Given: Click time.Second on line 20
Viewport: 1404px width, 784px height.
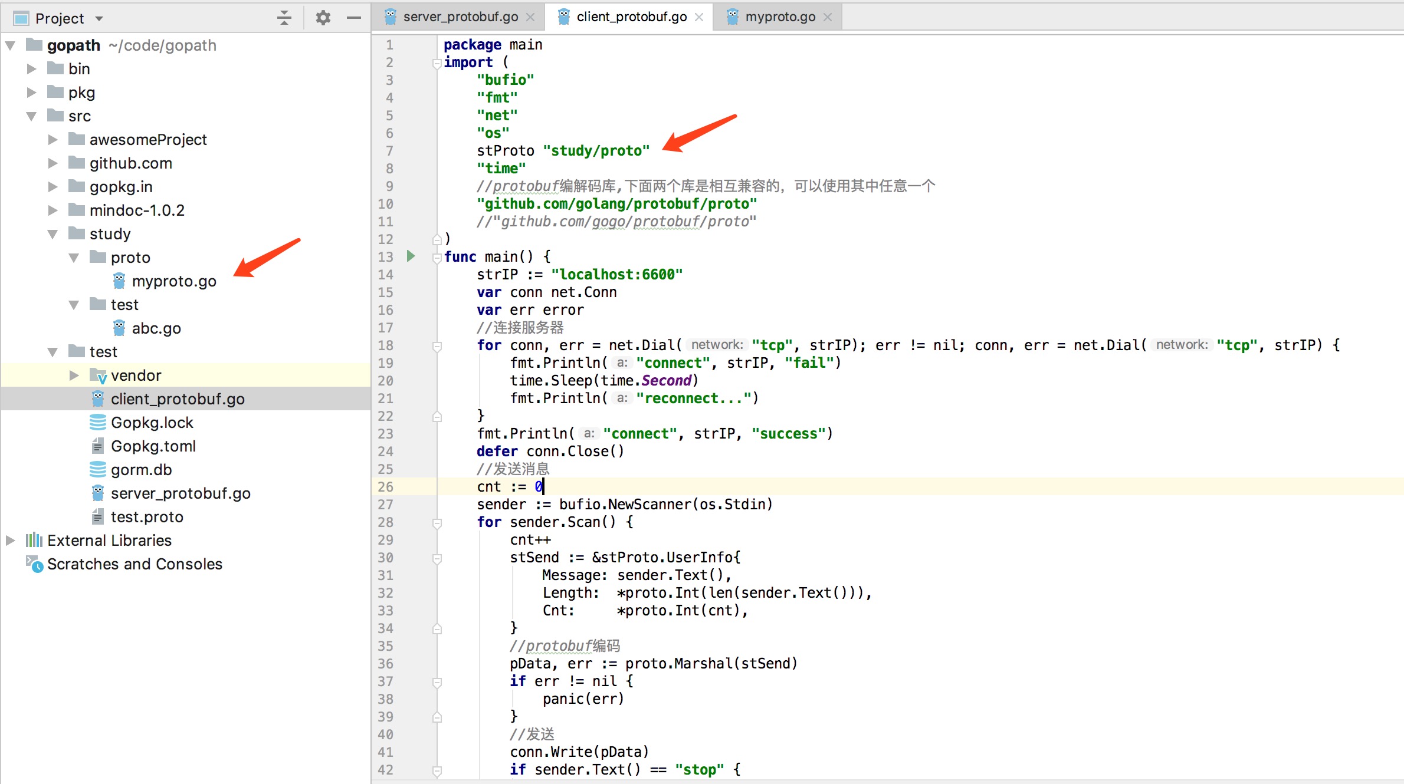Looking at the screenshot, I should coord(646,381).
